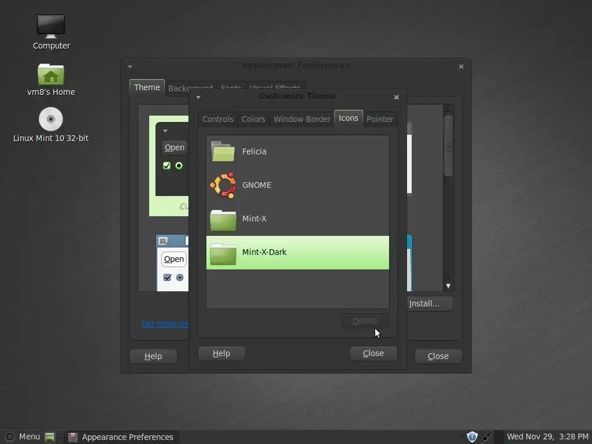This screenshot has height=444, width=592.
Task: Toggle the radio button in the blue theme preview
Action: point(180,277)
